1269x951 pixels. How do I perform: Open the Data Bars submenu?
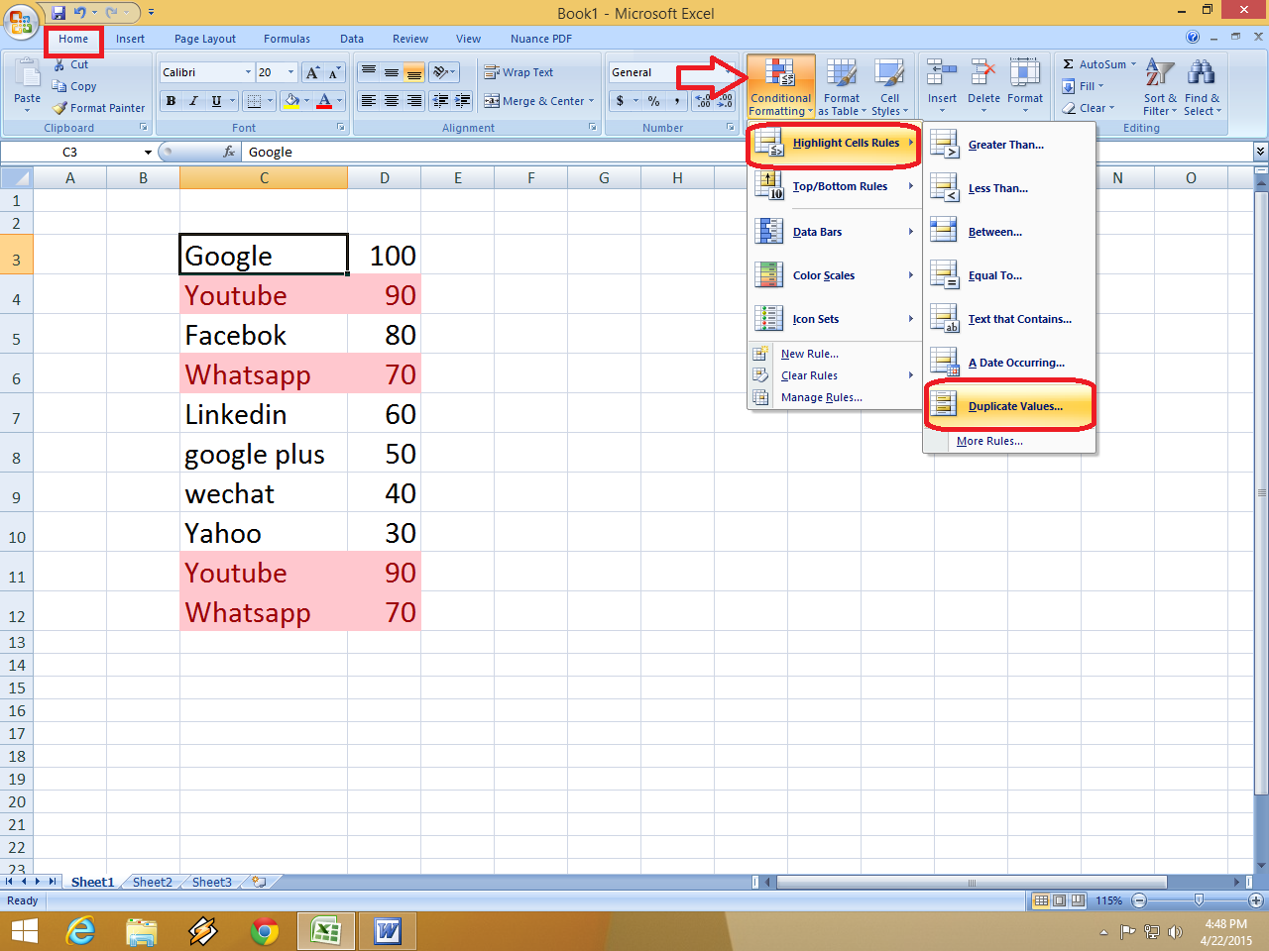point(835,232)
